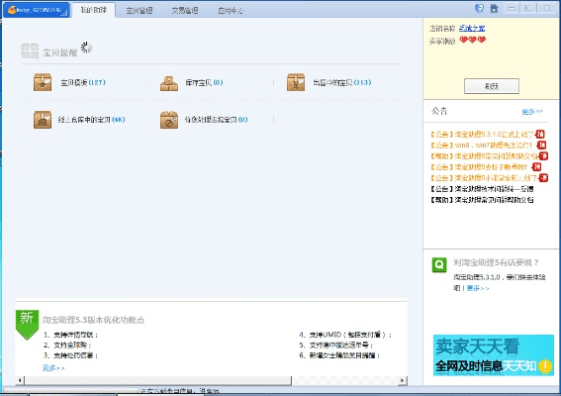The height and width of the screenshot is (396, 561).
Task: Click the horizontal scrollbar right arrow
Action: pyautogui.click(x=403, y=380)
